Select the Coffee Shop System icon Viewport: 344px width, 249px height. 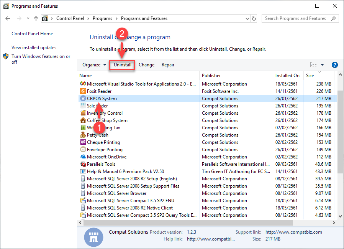pos(83,120)
